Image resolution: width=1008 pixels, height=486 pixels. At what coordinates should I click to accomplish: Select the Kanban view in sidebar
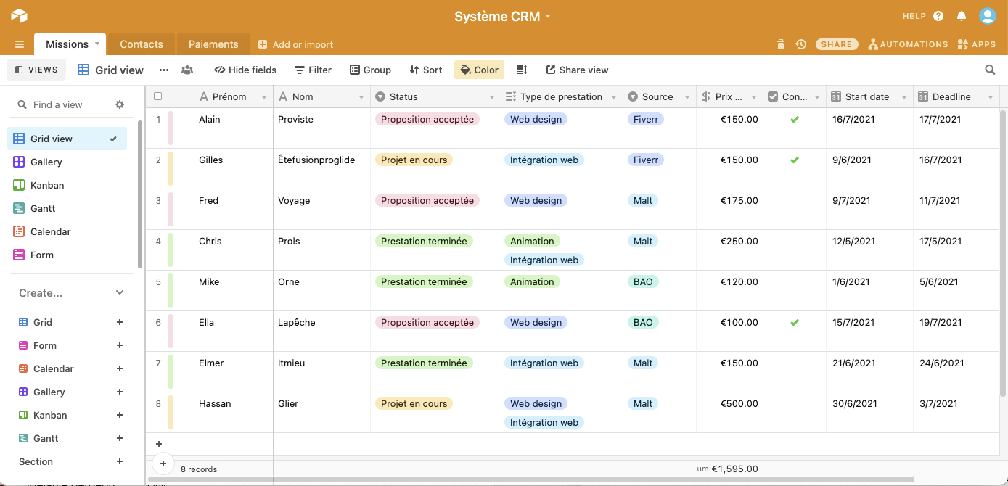(x=67, y=185)
